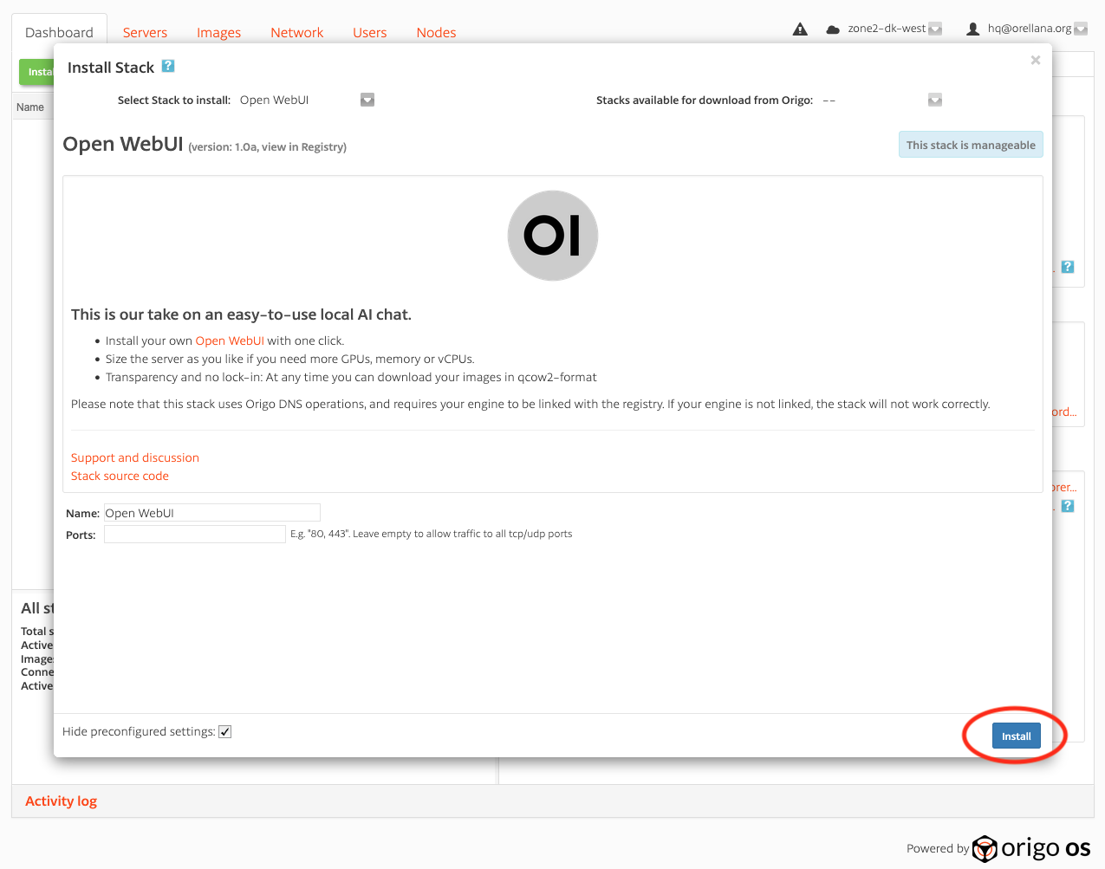Click the user profile icon in header
Viewport: 1105px width, 869px height.
(x=972, y=29)
